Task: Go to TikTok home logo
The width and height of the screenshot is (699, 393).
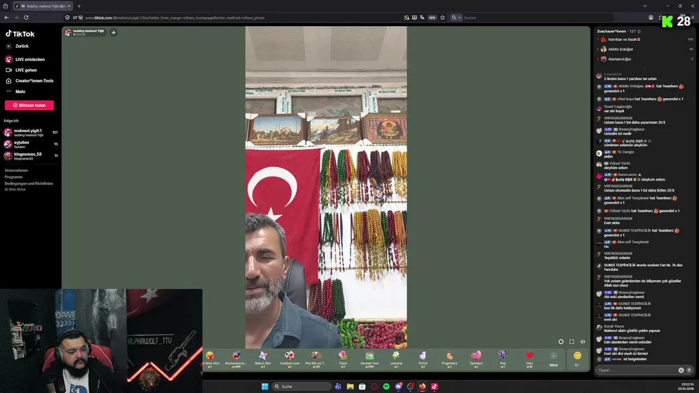Action: pyautogui.click(x=20, y=34)
